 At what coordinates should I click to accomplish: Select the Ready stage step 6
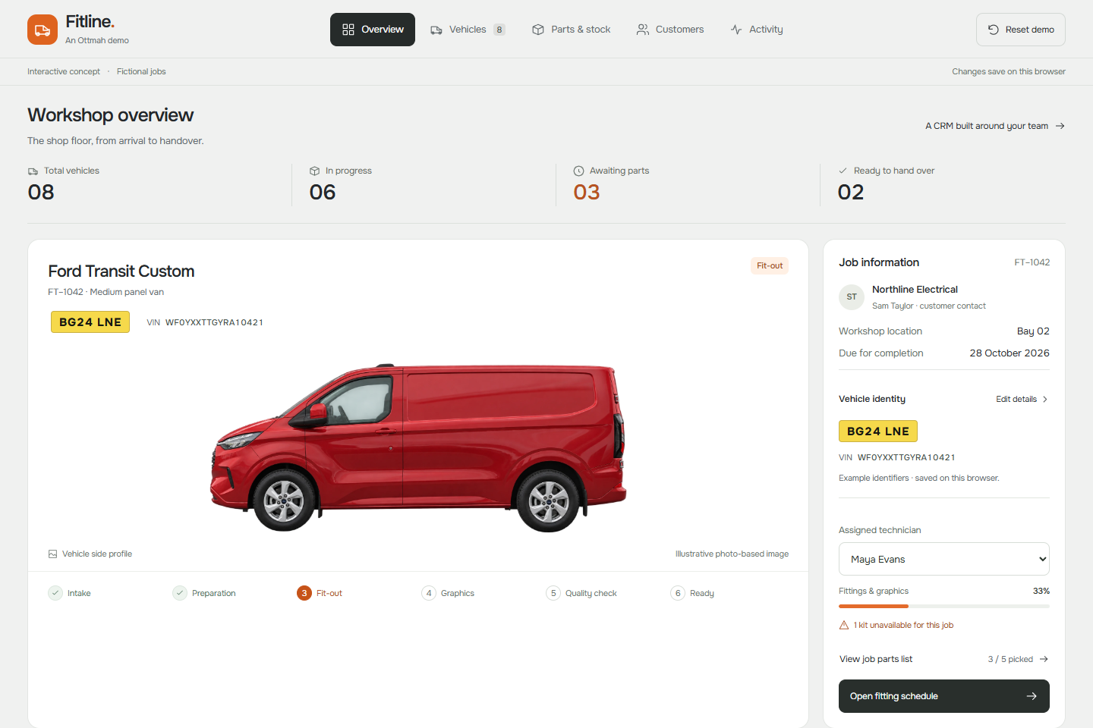pos(692,593)
